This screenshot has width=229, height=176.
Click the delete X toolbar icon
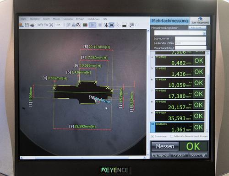click(51, 25)
